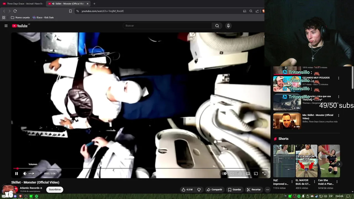Open the Nueva carpeta bookmark folder
This screenshot has height=199, width=354.
tap(20, 17)
